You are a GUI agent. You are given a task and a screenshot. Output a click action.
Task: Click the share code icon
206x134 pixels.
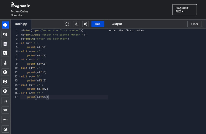[x=85, y=24]
